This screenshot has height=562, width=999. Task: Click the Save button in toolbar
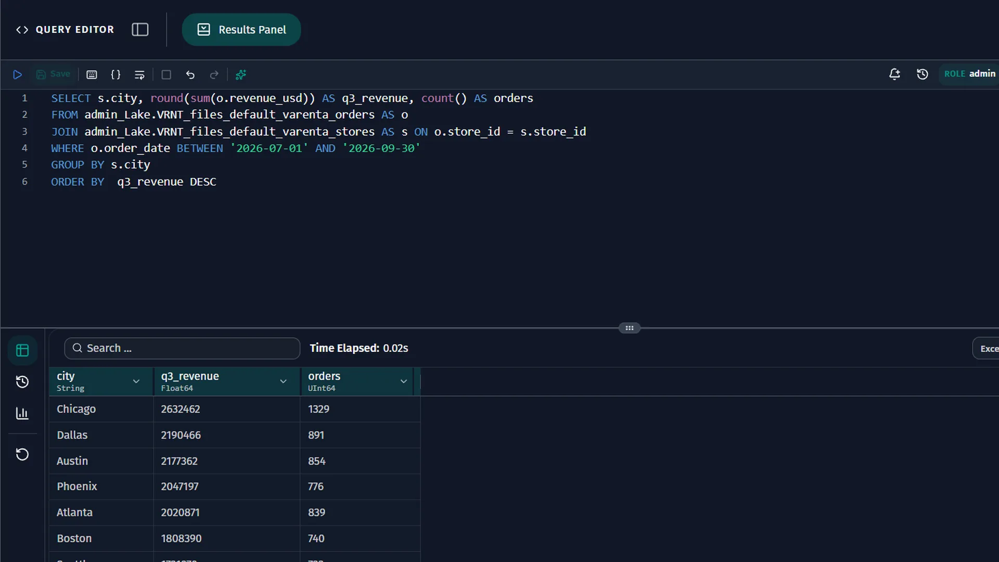click(x=53, y=74)
